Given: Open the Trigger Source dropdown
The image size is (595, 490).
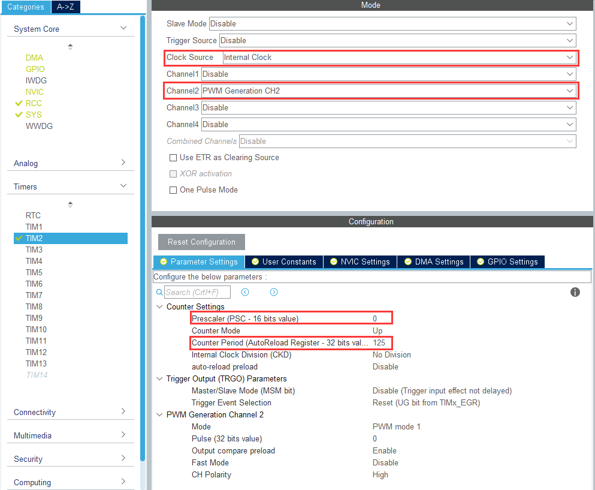Looking at the screenshot, I should click(x=398, y=40).
